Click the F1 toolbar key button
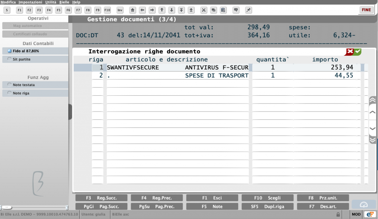Image resolution: width=378 pixels, height=219 pixels. click(x=20, y=10)
